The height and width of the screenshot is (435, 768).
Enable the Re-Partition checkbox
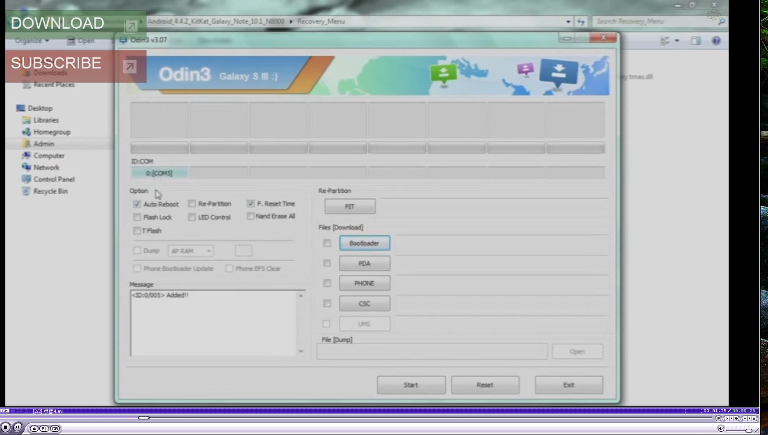point(192,204)
